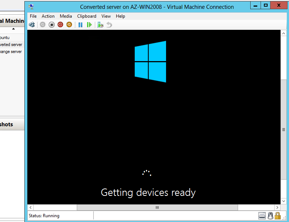This screenshot has width=289, height=222.
Task: Click the Snapshots panel header
Action: click(x=12, y=124)
